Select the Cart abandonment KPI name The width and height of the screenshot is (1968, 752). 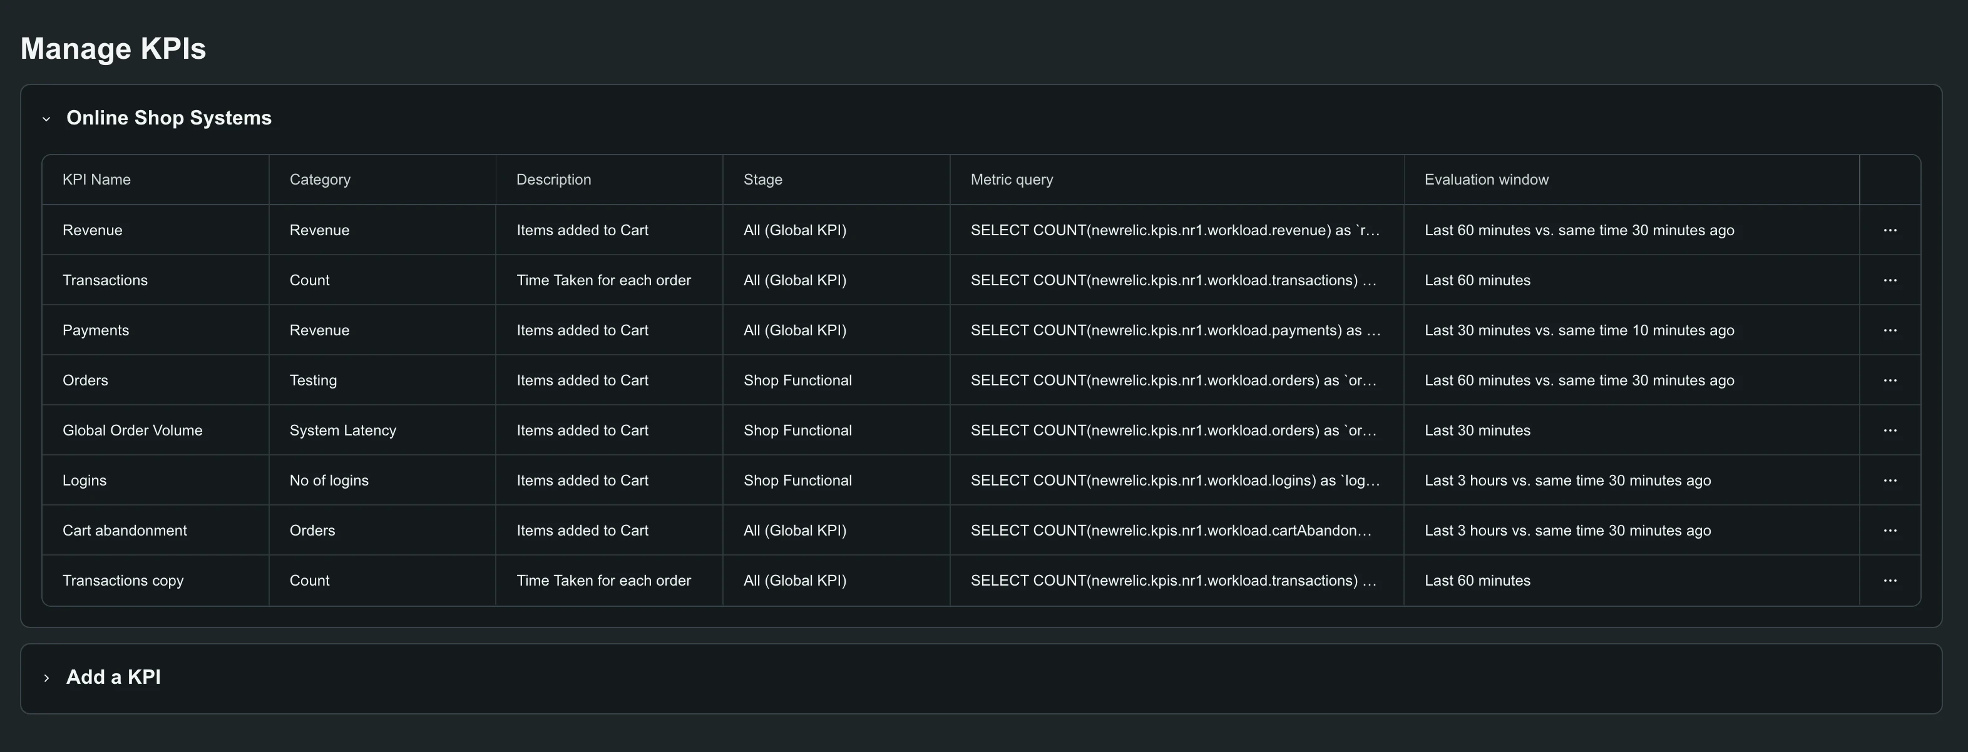point(125,530)
